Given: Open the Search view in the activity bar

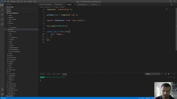Looking at the screenshot, I should (x=2, y=10).
